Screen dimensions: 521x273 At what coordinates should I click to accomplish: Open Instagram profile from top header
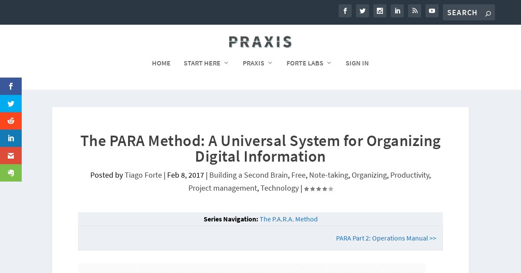(380, 11)
